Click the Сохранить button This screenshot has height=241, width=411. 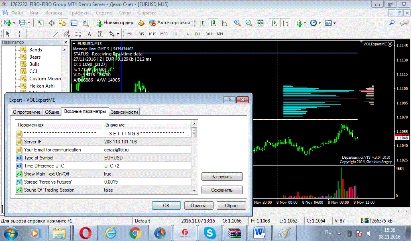coord(222,190)
